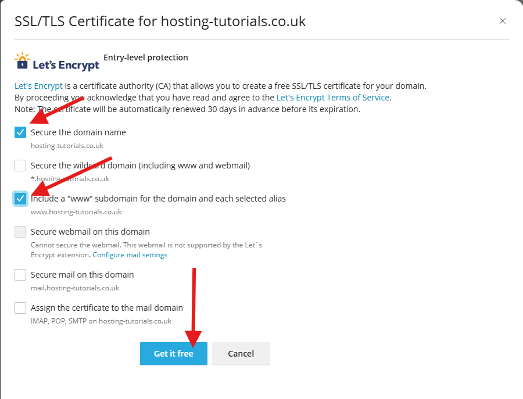This screenshot has width=523, height=399.
Task: Disable the "Secure the domain name" checkbox
Action: (20, 132)
